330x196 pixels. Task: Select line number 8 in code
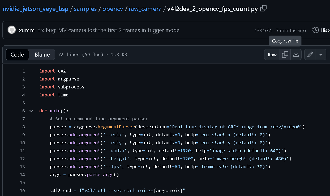coord(24,127)
